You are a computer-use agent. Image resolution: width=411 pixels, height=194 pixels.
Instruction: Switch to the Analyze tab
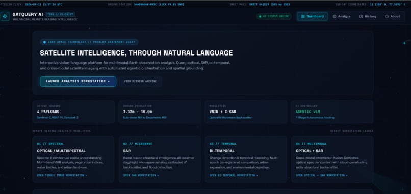point(342,16)
